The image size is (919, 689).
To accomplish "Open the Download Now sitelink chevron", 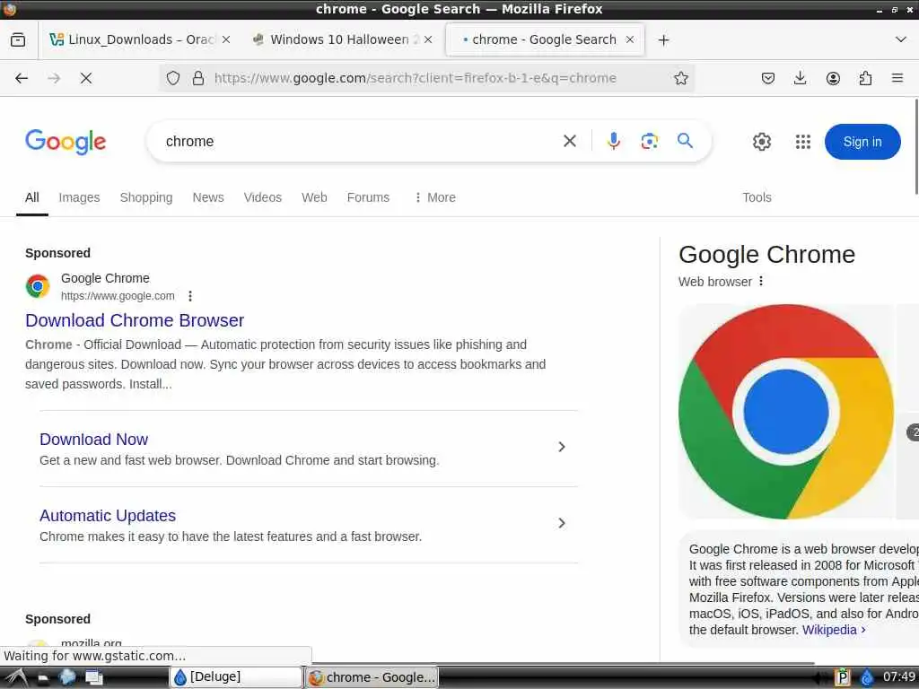I will pyautogui.click(x=562, y=447).
